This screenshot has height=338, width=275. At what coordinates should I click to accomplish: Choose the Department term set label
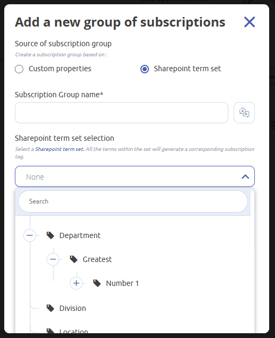[x=80, y=235]
